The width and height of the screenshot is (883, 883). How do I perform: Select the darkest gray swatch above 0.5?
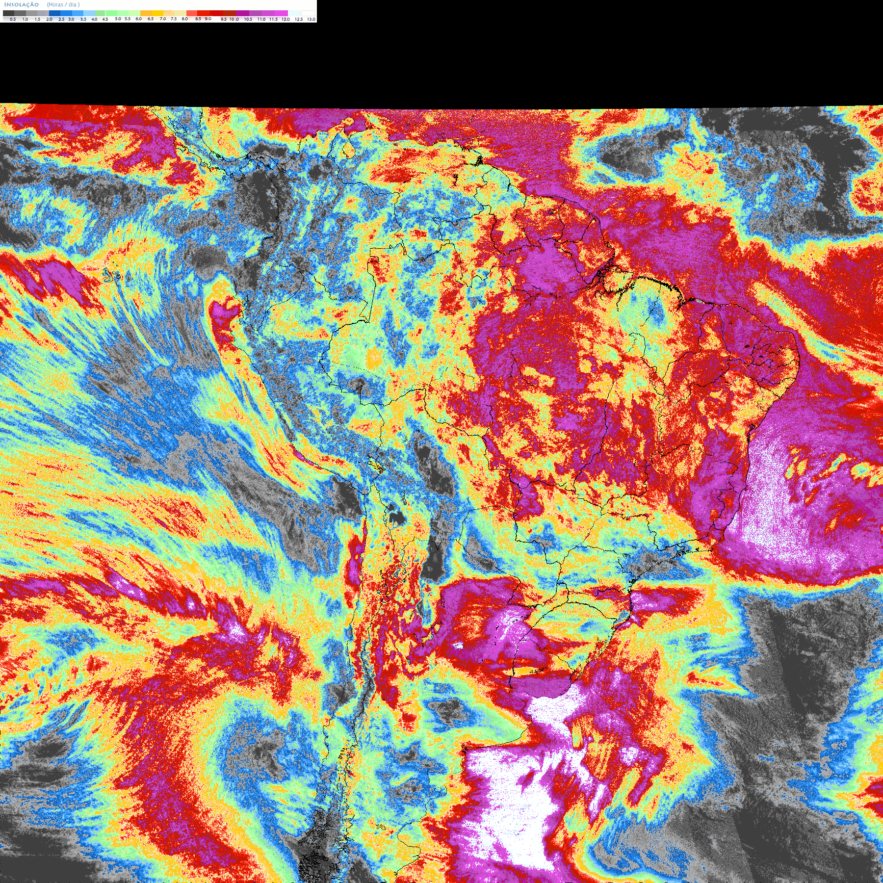pyautogui.click(x=8, y=13)
